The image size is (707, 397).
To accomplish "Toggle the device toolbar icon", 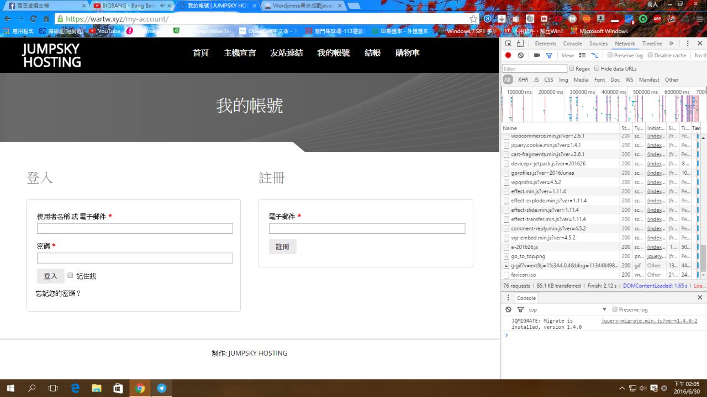I will coord(520,44).
